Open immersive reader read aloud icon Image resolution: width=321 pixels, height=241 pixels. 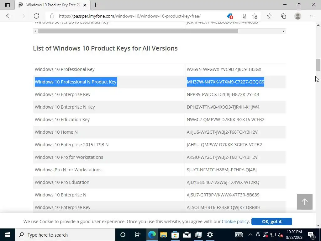point(243,16)
